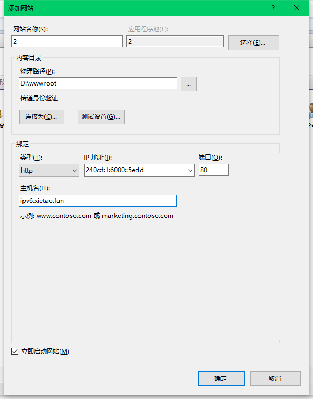This screenshot has height=399, width=313.
Task: Expand the 类型 http dropdown
Action: [x=49, y=170]
